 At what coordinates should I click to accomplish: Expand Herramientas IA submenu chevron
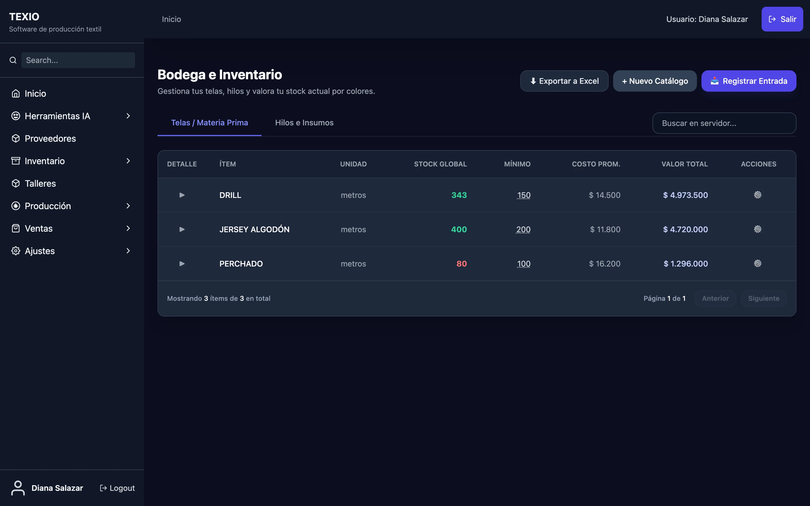click(128, 116)
